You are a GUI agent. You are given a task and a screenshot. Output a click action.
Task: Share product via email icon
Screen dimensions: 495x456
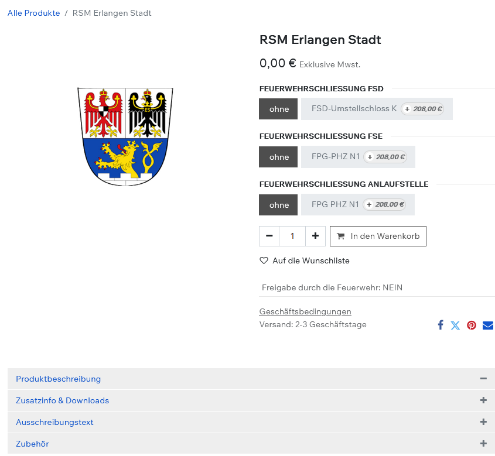point(487,325)
